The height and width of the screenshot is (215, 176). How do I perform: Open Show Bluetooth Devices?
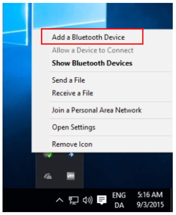(92, 63)
